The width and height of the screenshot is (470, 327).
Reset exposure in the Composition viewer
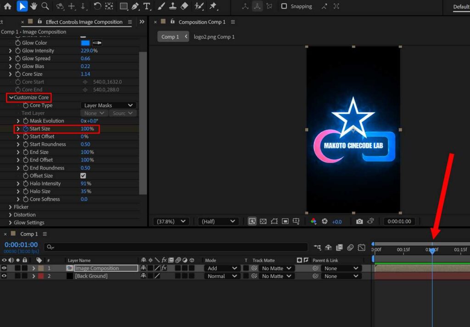point(325,221)
